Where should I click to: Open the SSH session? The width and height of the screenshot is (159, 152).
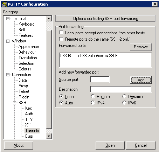(110, 145)
